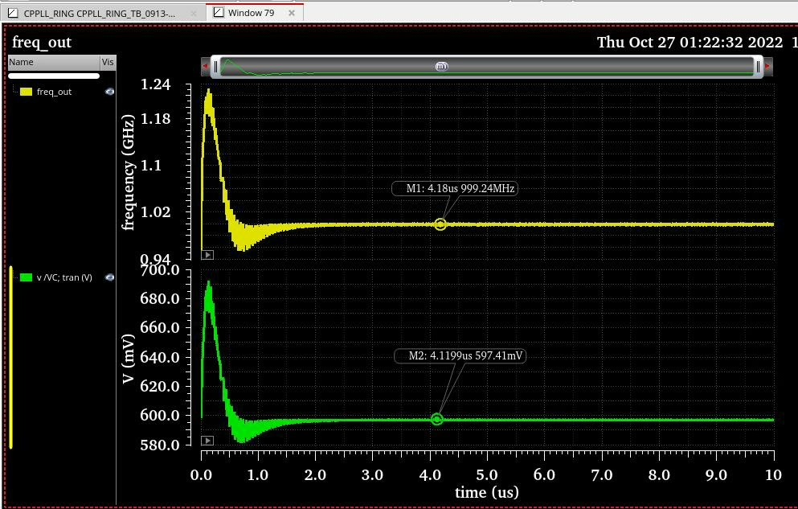Click the yellow freq_out color swatch

click(x=26, y=92)
